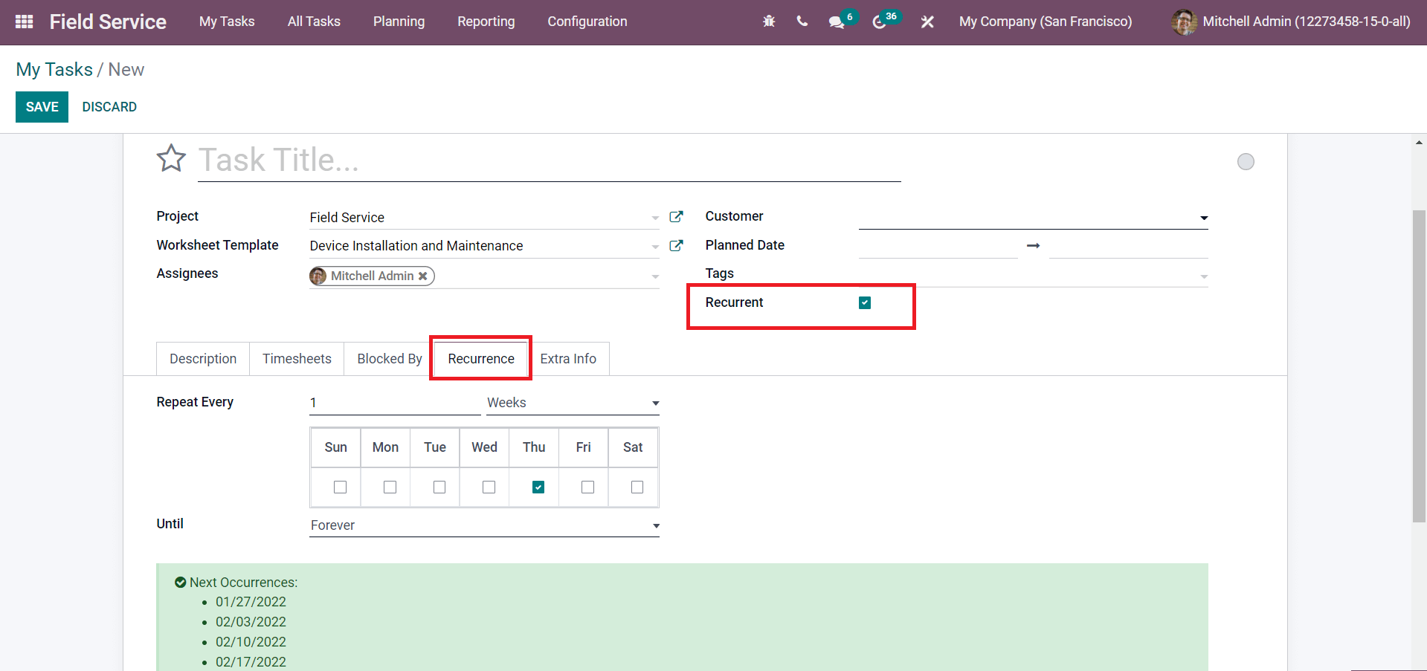Open the activities clock icon

tap(879, 22)
